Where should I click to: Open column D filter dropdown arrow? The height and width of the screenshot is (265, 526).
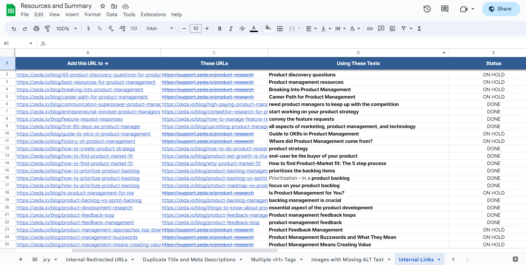click(444, 53)
